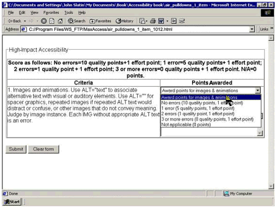
Task: Select '2 errors (1 quality point' option
Action: tap(211, 114)
